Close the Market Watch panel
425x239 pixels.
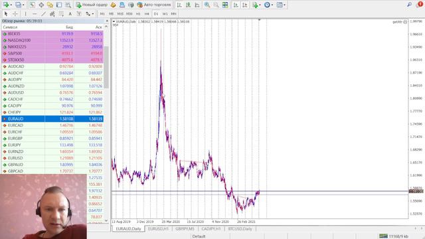tap(107, 21)
